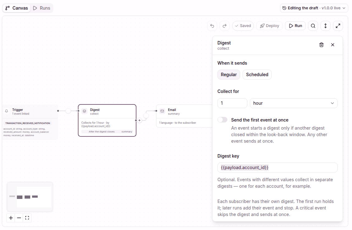The width and height of the screenshot is (352, 230).
Task: Click the Collect for number field
Action: coord(232,103)
